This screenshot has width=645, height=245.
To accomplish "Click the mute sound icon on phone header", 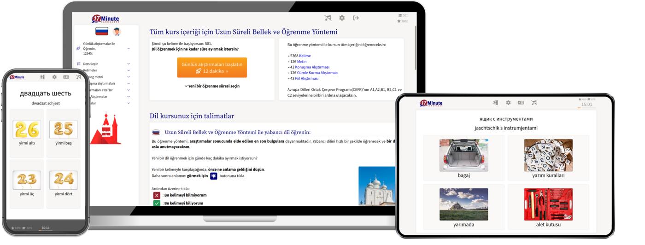I will (x=78, y=77).
